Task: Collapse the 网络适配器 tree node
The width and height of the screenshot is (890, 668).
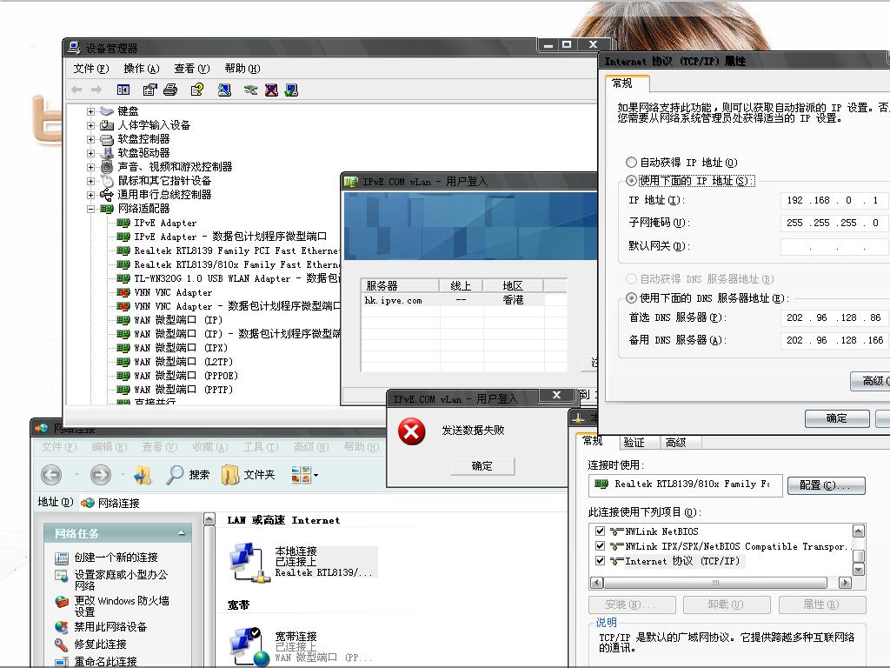Action: [91, 209]
